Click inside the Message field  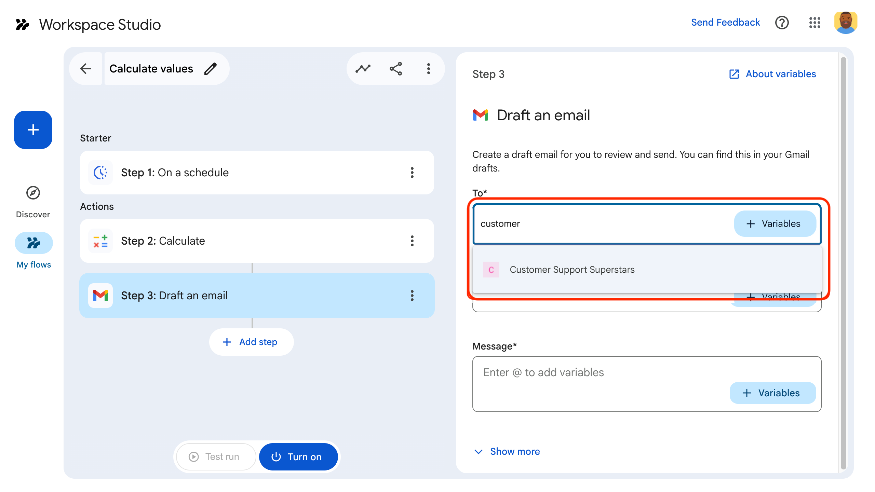click(x=581, y=372)
